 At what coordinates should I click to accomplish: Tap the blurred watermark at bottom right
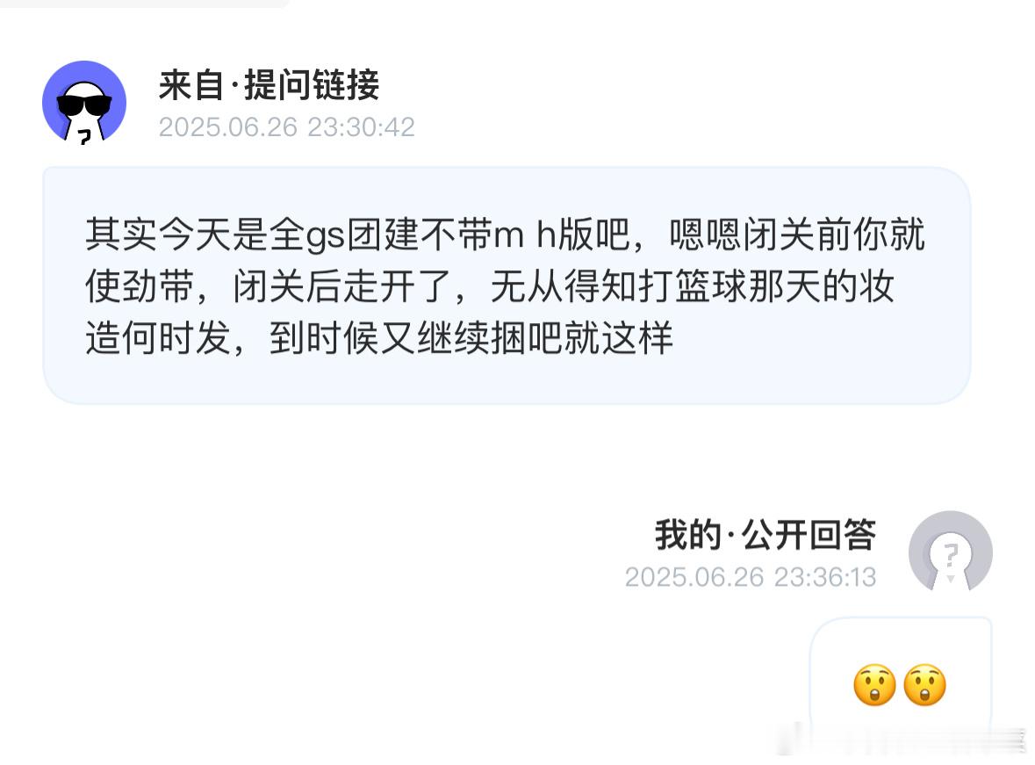(911, 739)
